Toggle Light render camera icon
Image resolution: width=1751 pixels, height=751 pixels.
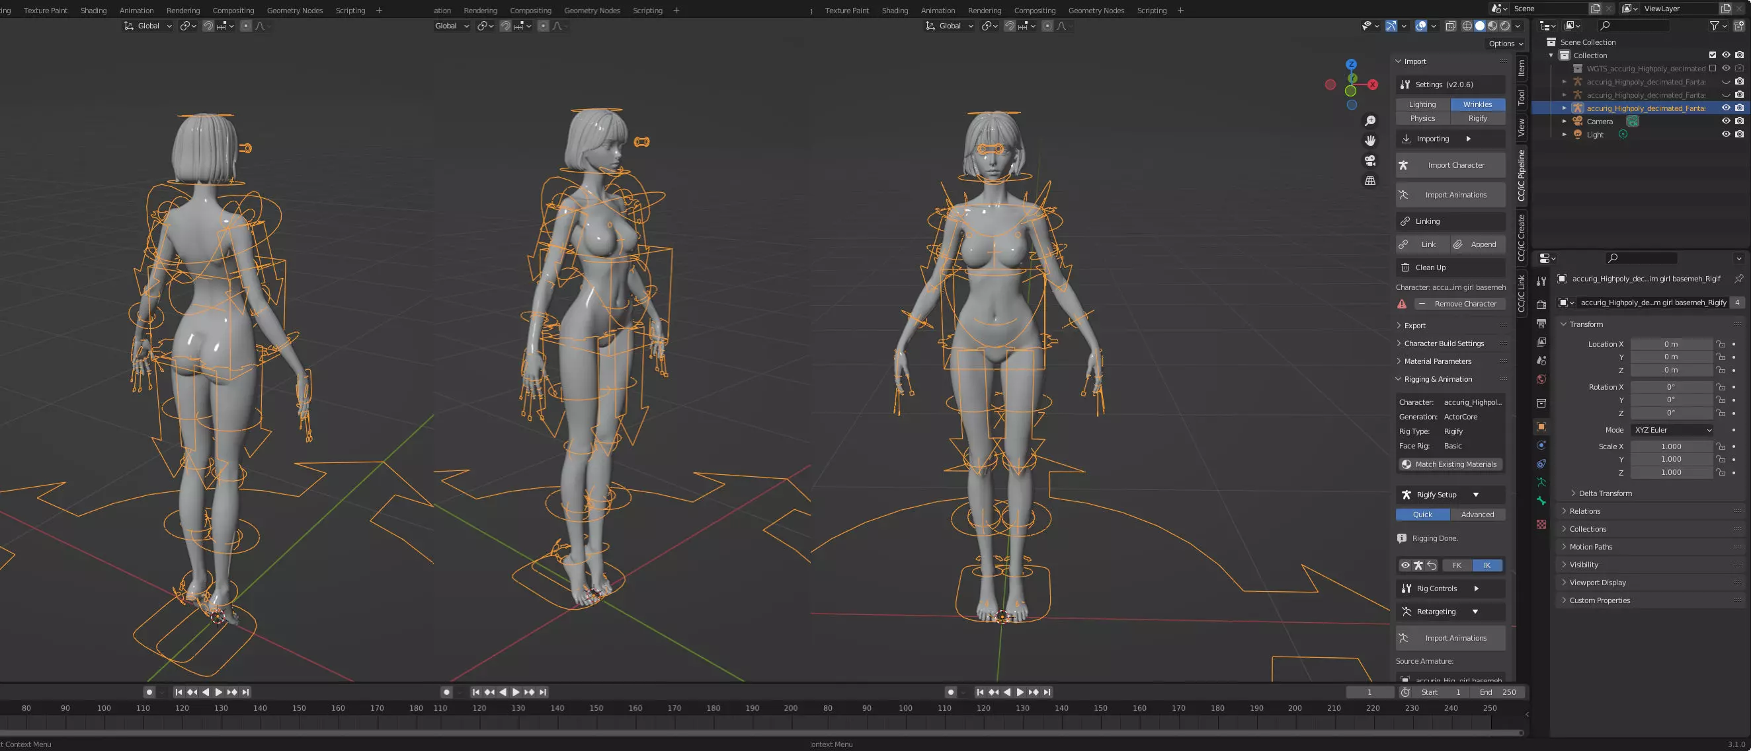pos(1740,135)
